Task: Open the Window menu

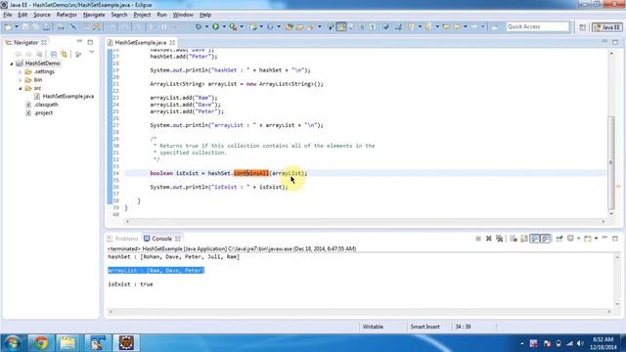Action: click(x=183, y=15)
